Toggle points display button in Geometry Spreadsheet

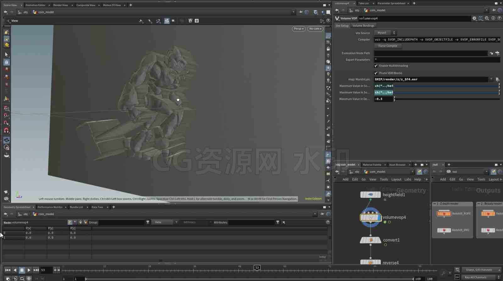[70, 222]
